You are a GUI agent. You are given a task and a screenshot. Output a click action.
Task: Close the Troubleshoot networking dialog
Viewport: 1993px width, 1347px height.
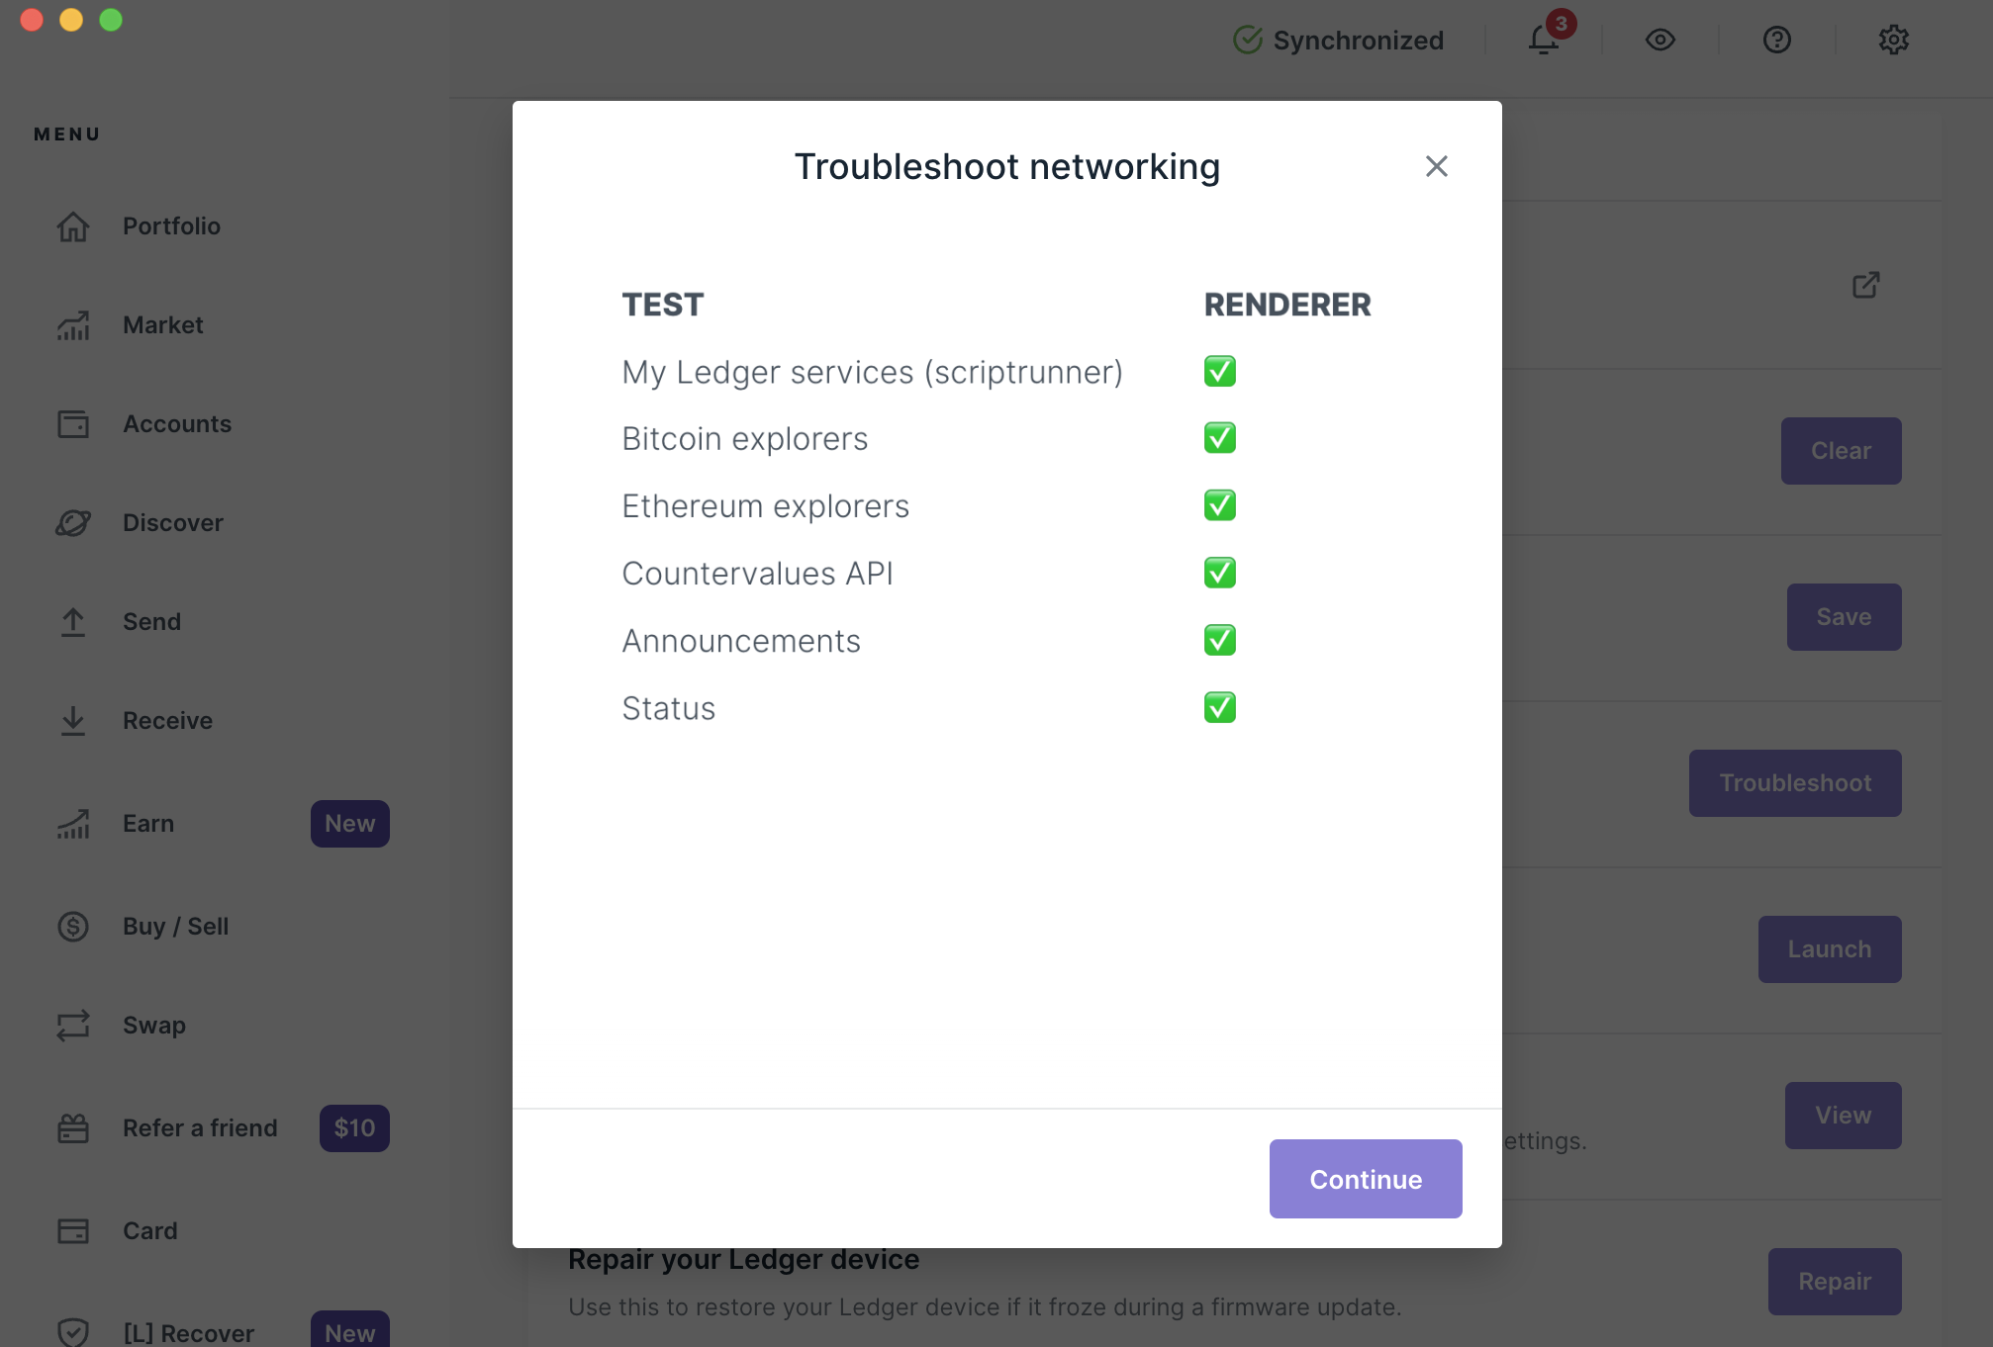[1436, 166]
